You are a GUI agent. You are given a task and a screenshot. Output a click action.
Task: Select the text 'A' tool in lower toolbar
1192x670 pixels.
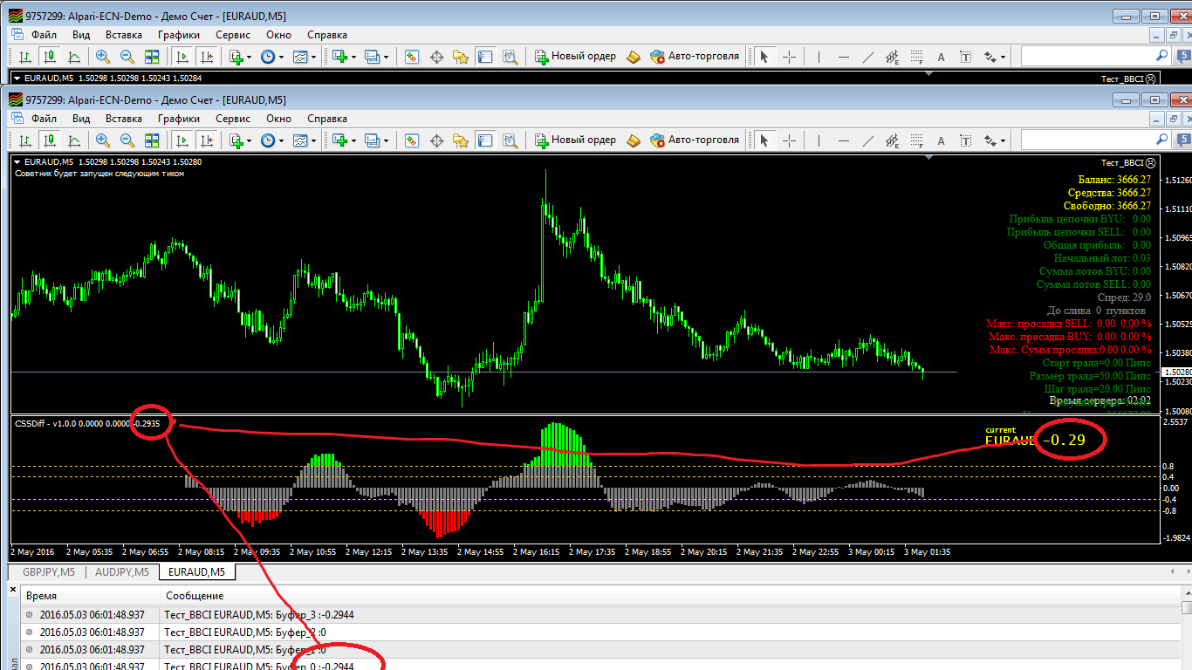pyautogui.click(x=941, y=140)
